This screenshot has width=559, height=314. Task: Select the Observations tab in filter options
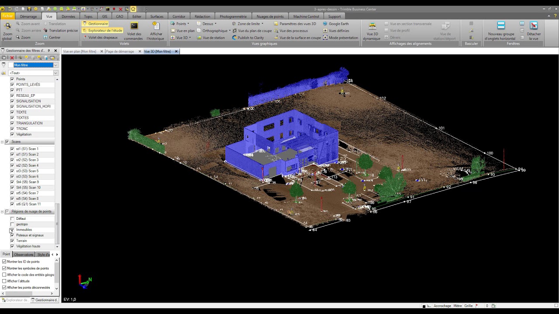pyautogui.click(x=24, y=254)
